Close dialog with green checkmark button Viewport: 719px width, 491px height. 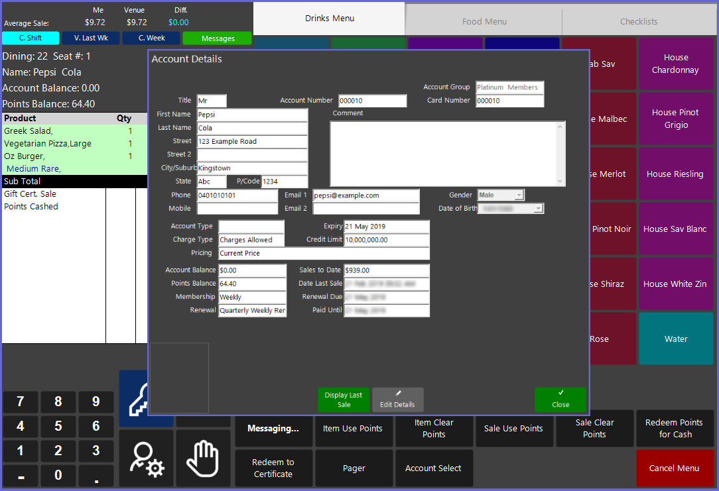tap(560, 400)
